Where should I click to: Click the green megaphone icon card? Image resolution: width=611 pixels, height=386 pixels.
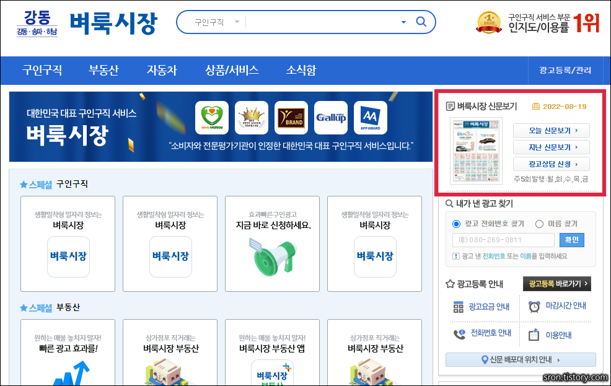click(x=273, y=244)
